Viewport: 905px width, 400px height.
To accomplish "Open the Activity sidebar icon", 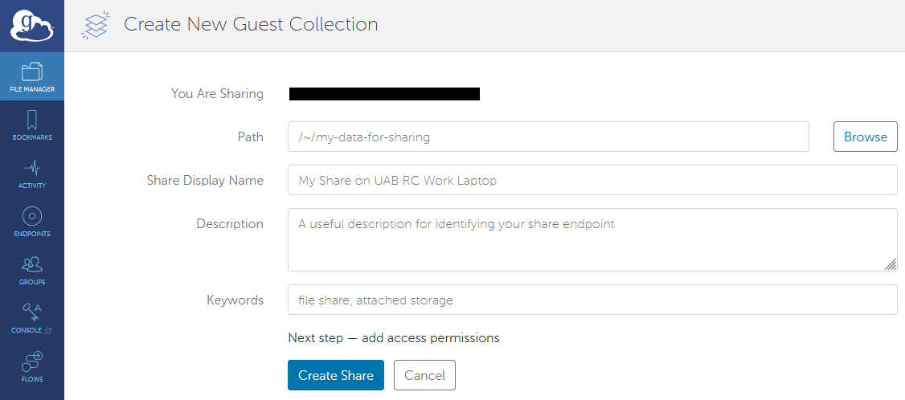I will [32, 173].
